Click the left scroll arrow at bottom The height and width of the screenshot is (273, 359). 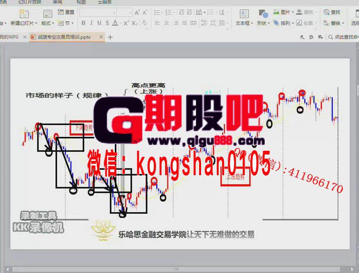(x=8, y=269)
